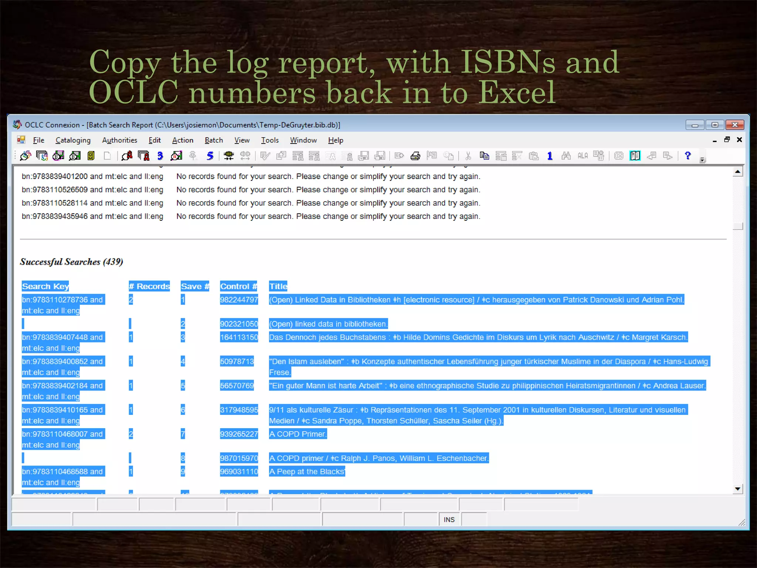Screen dimensions: 757x568
Task: Click the # Records column header
Action: click(x=149, y=286)
